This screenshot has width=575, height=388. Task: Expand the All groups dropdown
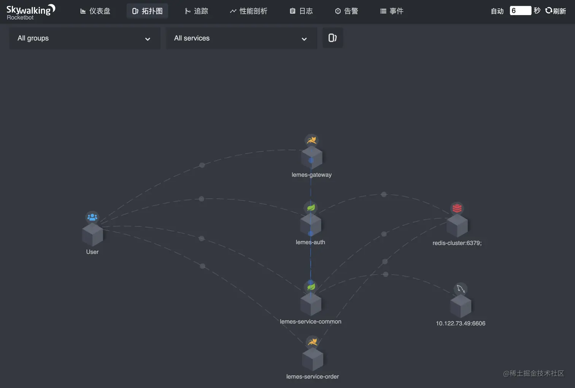[x=84, y=38]
